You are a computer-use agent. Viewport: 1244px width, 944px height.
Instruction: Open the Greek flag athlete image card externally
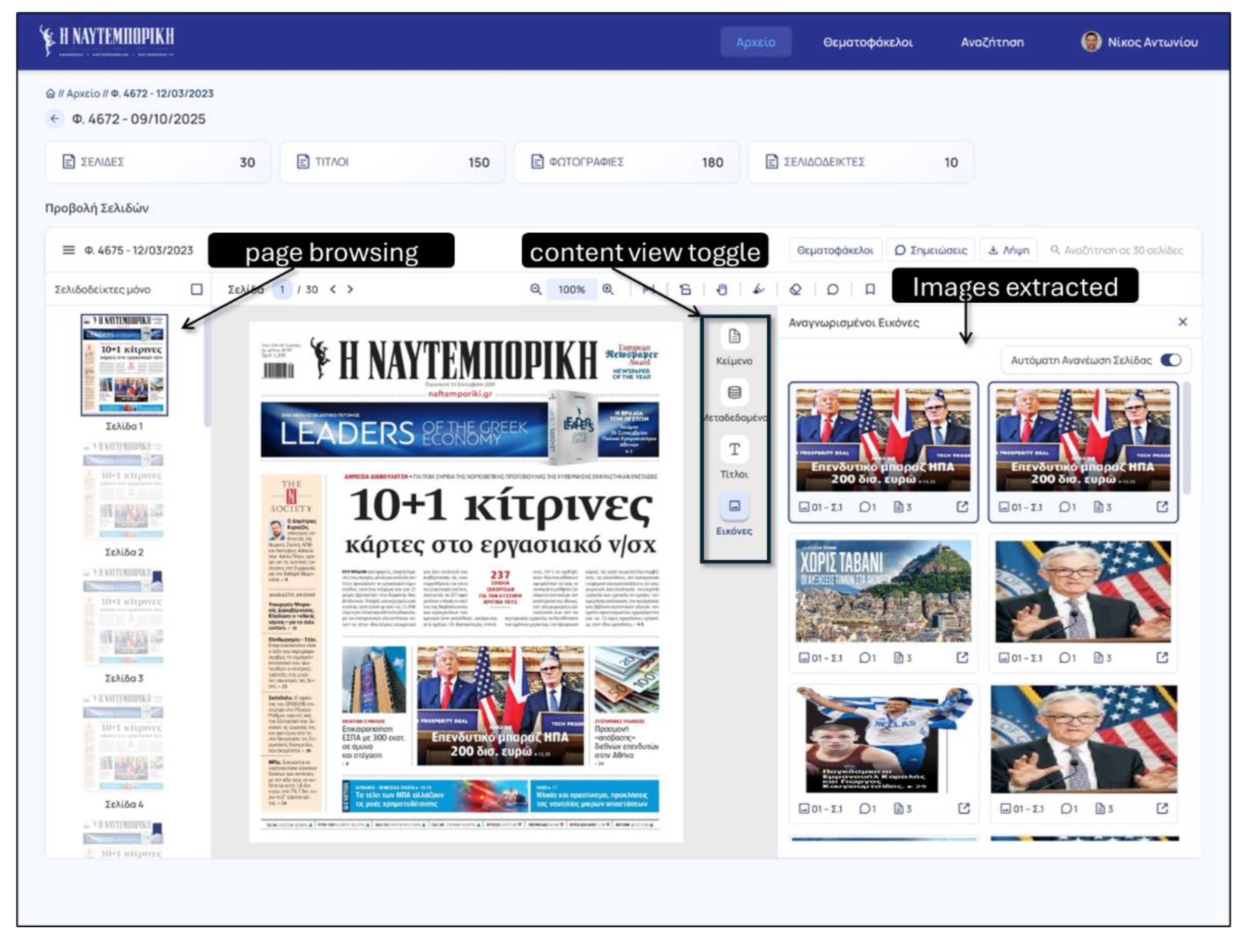[x=963, y=808]
